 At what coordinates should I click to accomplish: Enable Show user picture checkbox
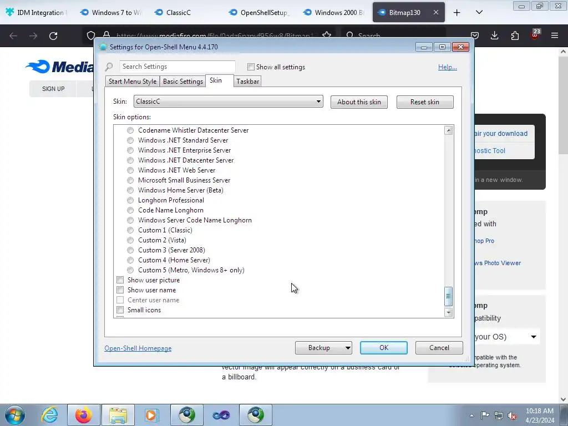point(120,280)
